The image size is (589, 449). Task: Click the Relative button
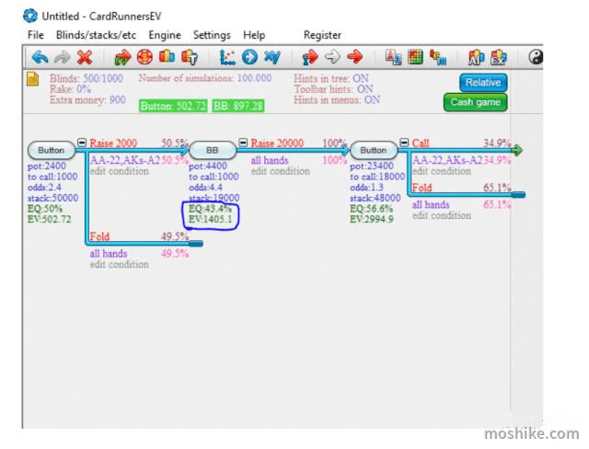pos(483,83)
